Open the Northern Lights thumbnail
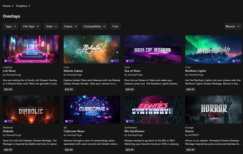 pos(214,49)
